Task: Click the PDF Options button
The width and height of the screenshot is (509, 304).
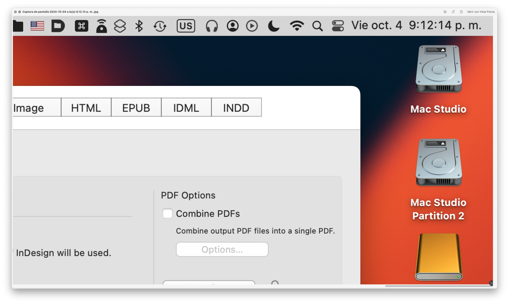Action: (x=222, y=250)
